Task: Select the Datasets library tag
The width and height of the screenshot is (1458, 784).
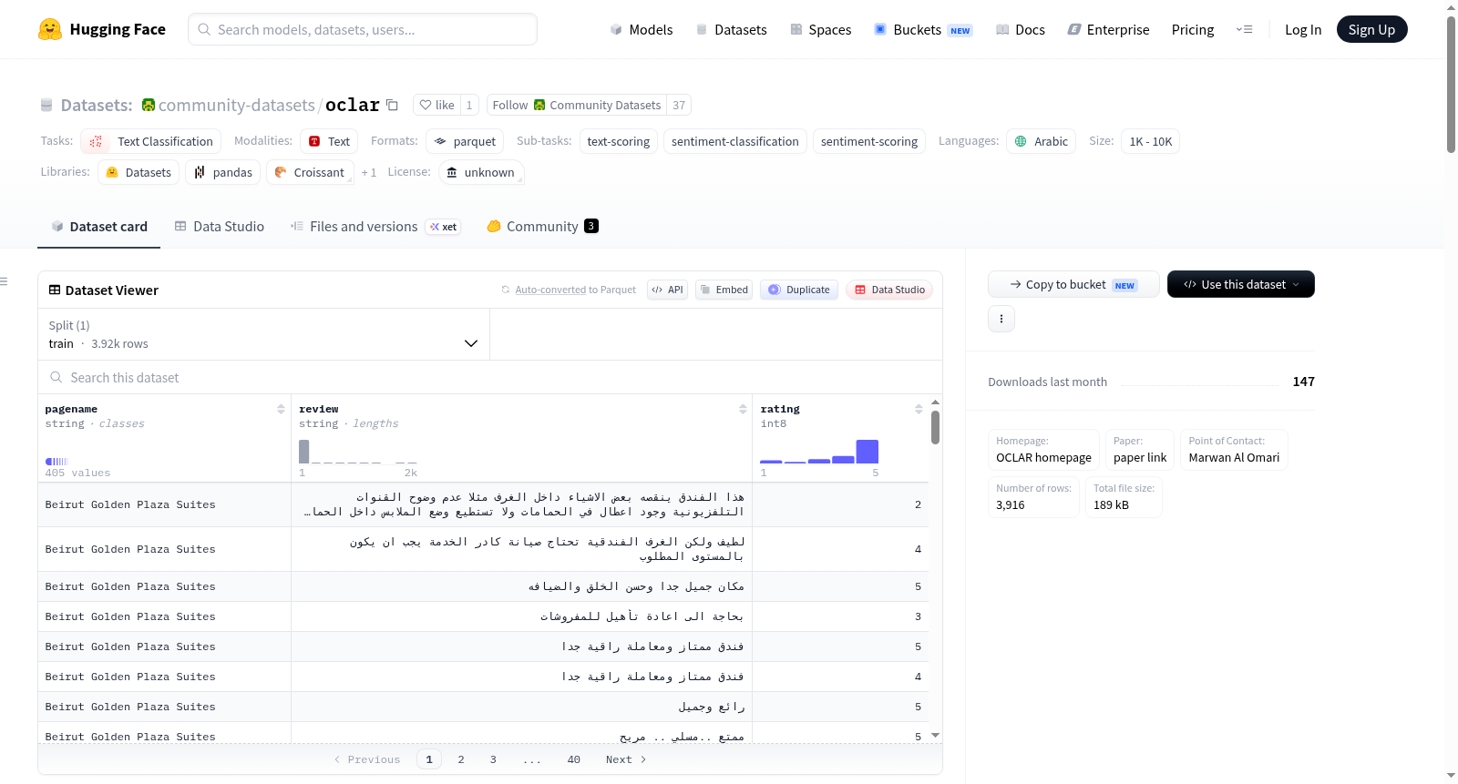Action: [139, 172]
